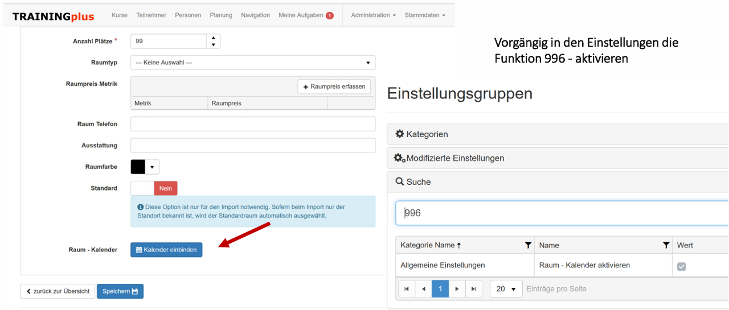Open the Raumtyp dropdown
The image size is (729, 310).
tap(253, 63)
